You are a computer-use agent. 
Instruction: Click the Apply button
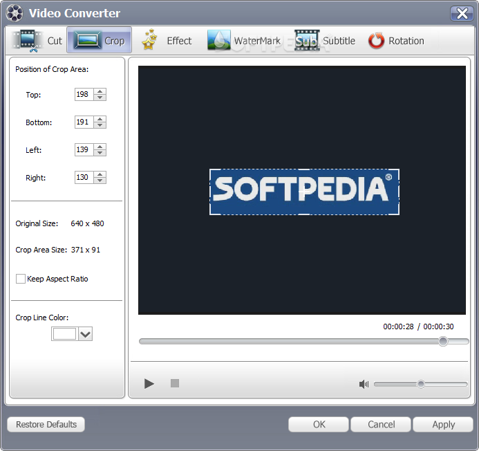pyautogui.click(x=443, y=425)
